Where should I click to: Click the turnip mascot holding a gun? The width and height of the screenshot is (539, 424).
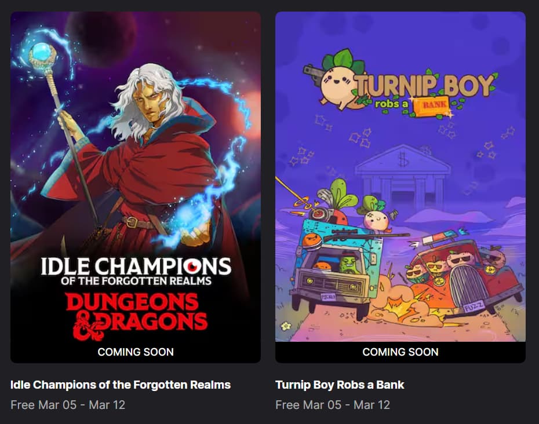tap(333, 81)
